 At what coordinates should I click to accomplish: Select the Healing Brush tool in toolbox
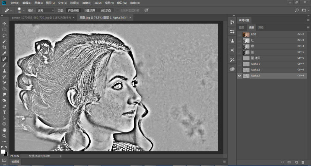tap(4, 59)
